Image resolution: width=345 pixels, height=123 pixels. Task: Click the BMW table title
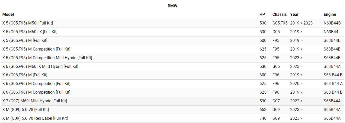172,6
